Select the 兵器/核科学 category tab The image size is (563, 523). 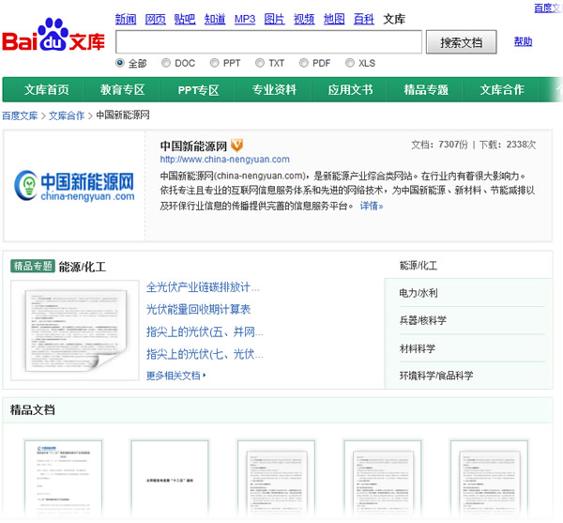point(423,320)
